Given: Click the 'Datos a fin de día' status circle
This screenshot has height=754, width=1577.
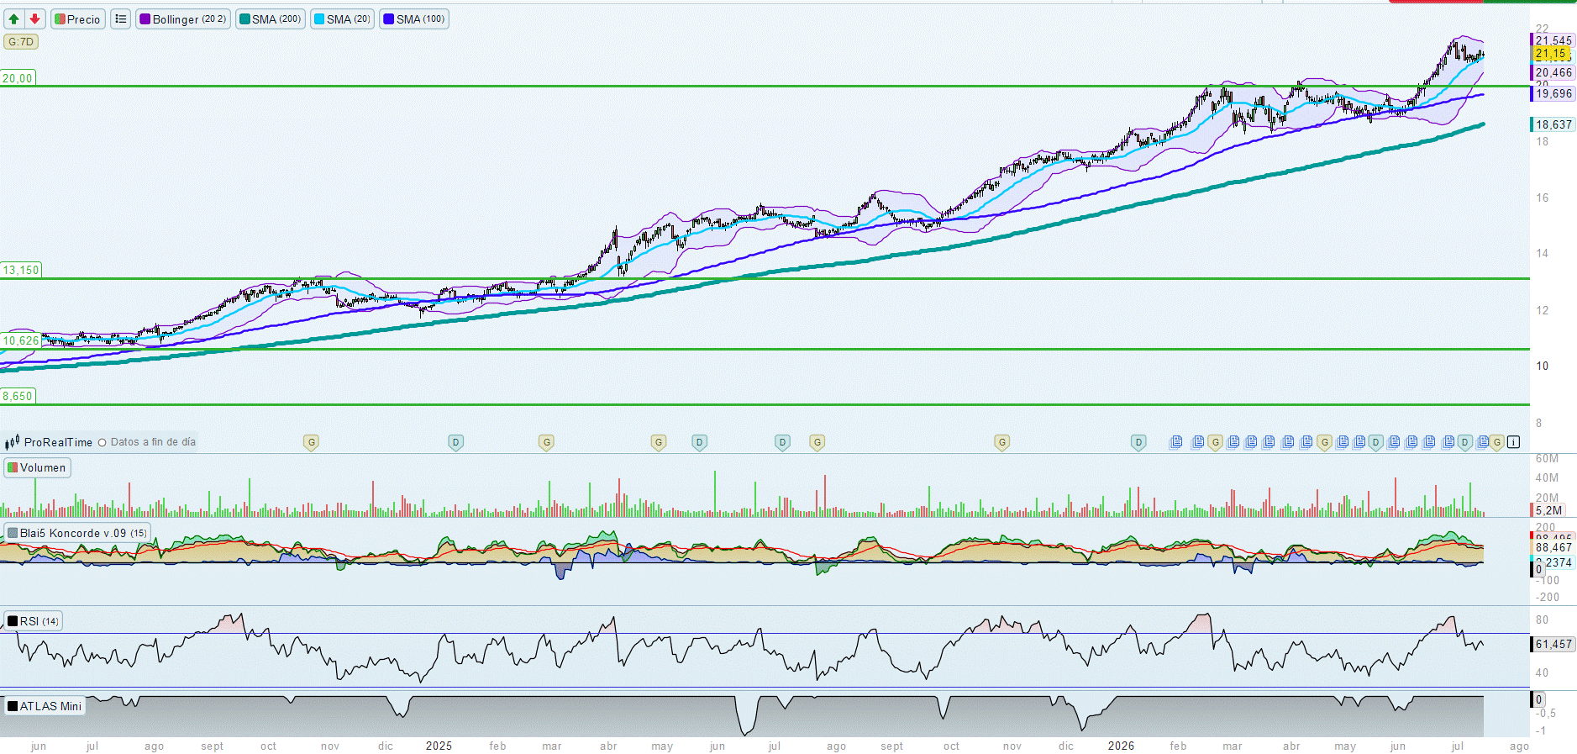Looking at the screenshot, I should [x=103, y=443].
